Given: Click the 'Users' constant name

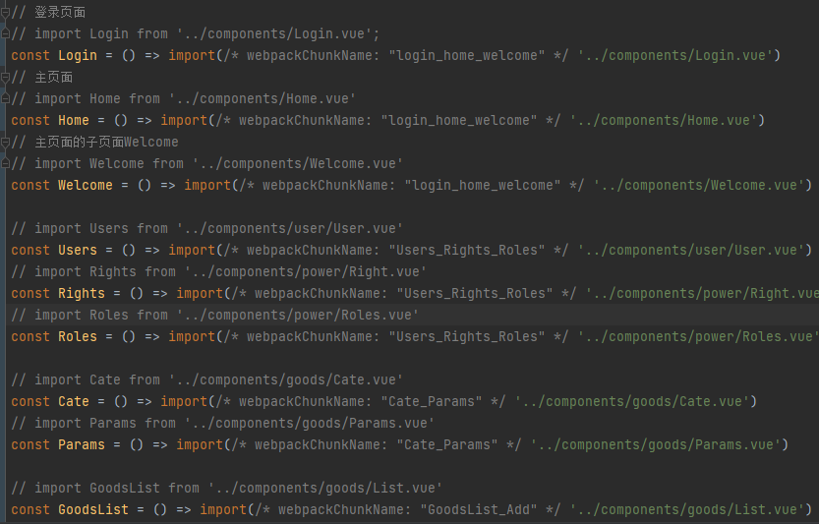Looking at the screenshot, I should tap(78, 250).
